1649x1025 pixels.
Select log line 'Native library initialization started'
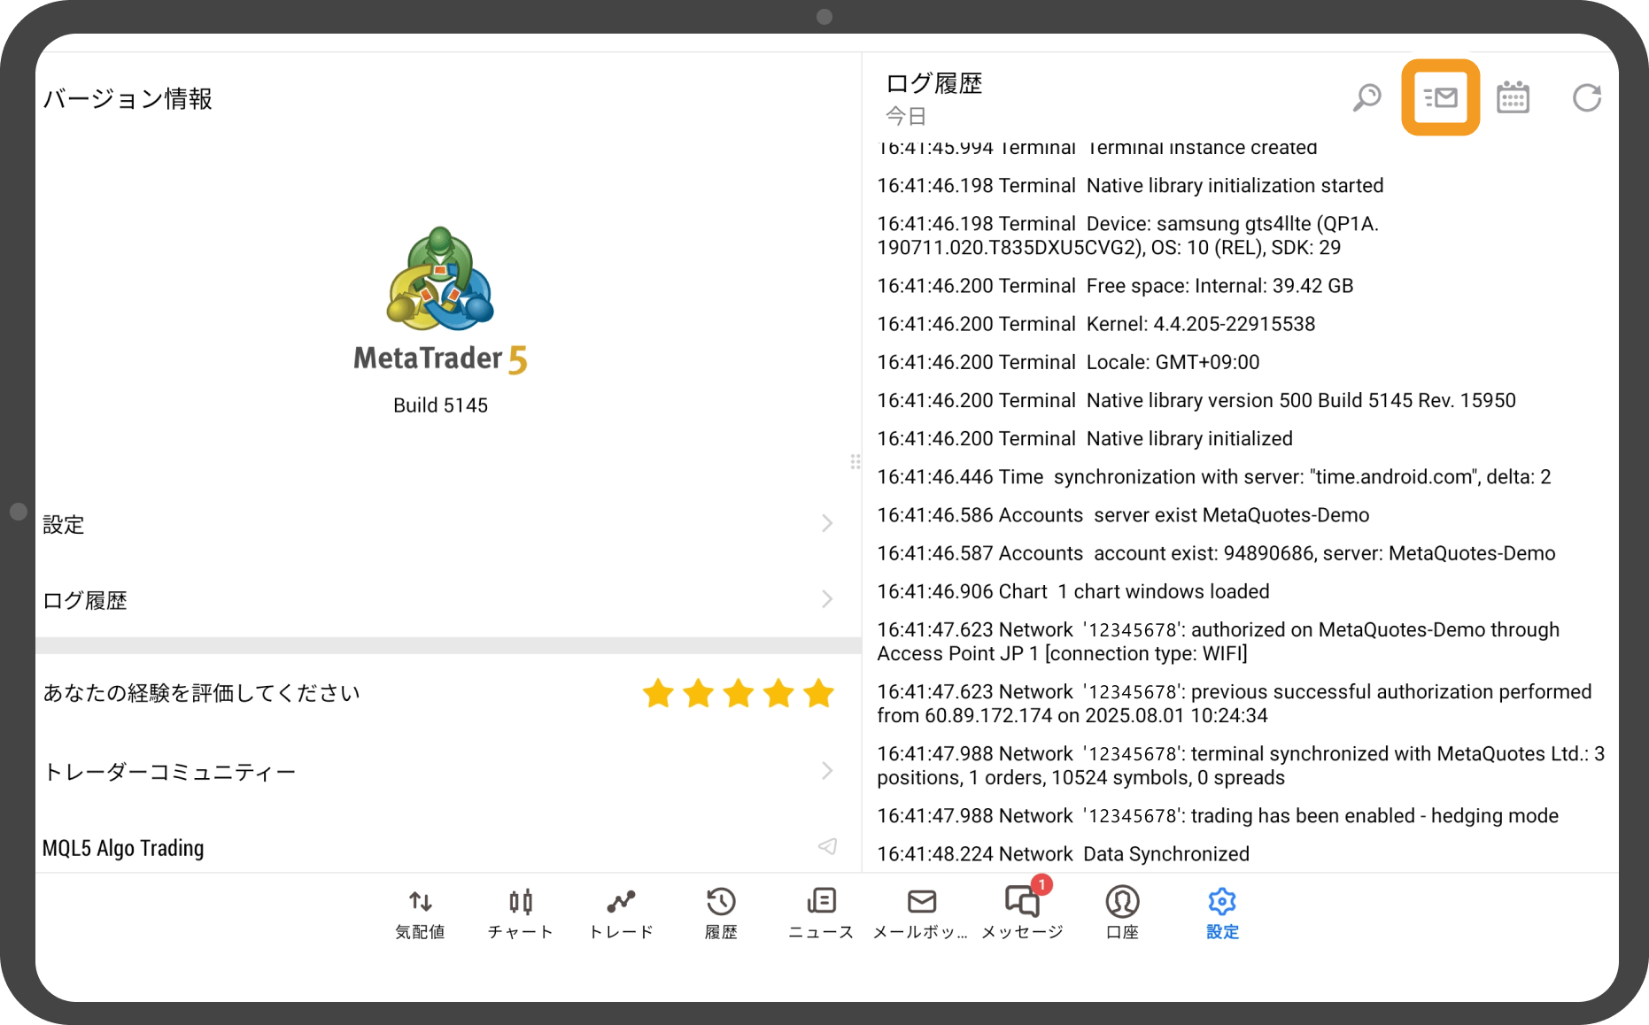1130,186
